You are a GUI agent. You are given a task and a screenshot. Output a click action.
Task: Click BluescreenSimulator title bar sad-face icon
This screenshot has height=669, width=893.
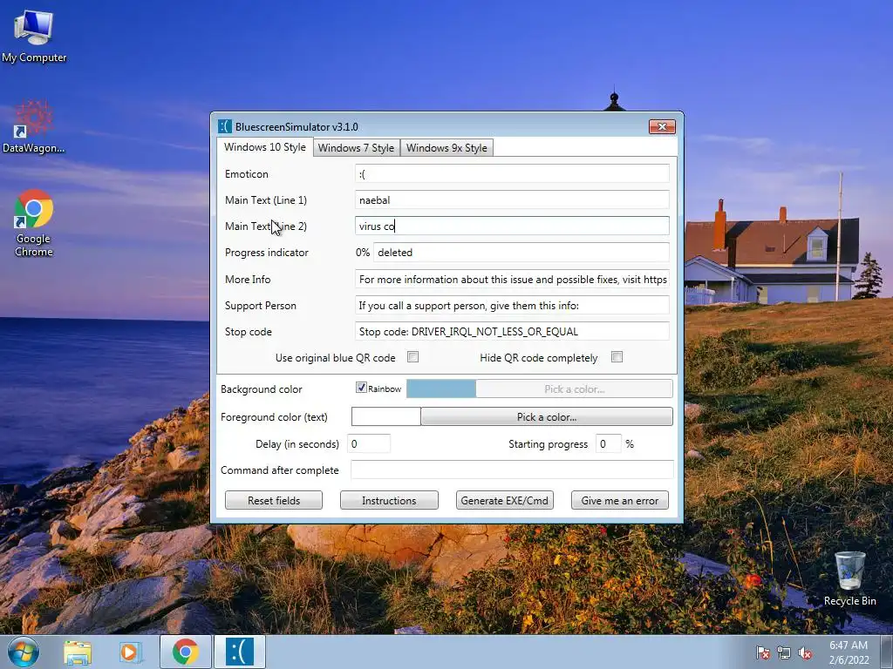tap(224, 126)
